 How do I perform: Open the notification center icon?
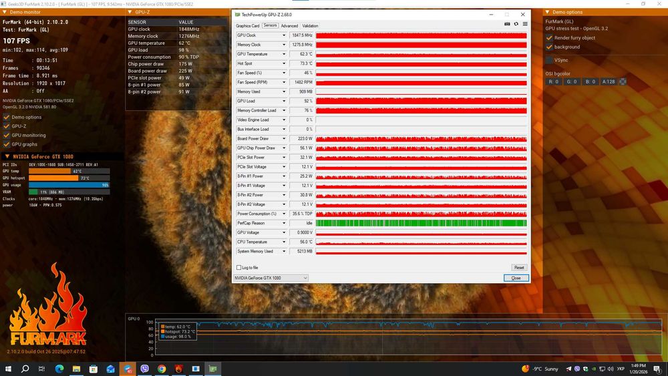click(x=657, y=369)
